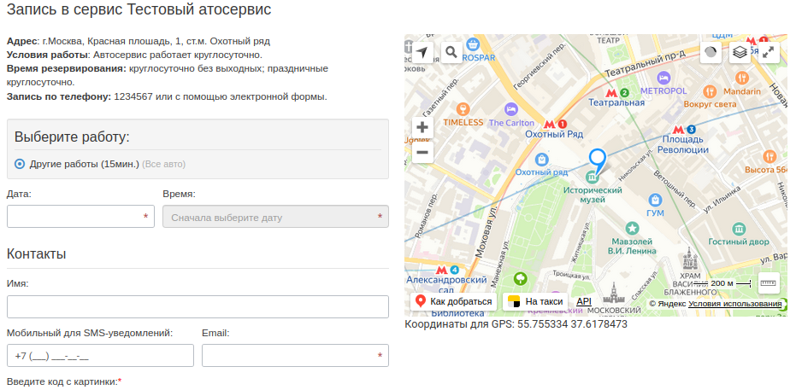Zoom in with the map plus button
The height and width of the screenshot is (390, 796).
tap(422, 128)
